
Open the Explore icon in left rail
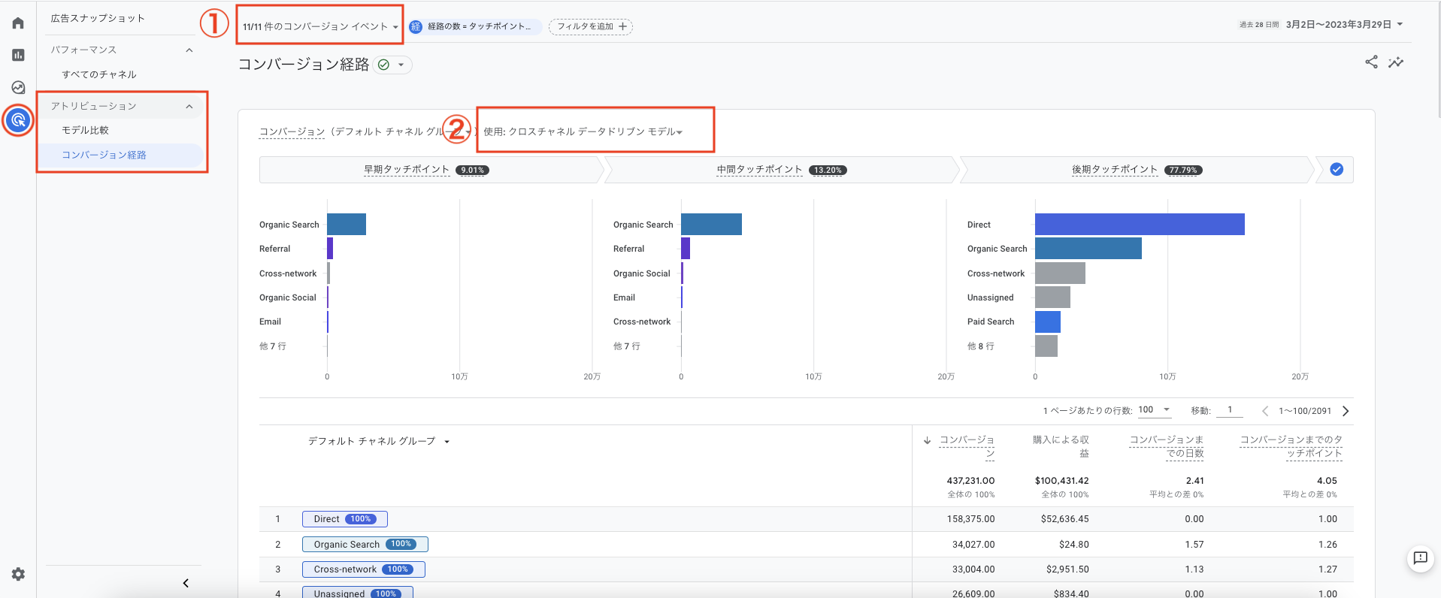coord(18,87)
